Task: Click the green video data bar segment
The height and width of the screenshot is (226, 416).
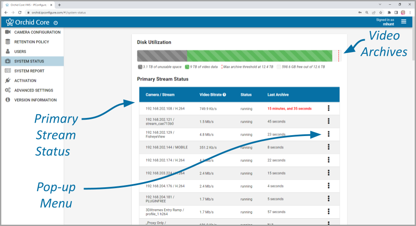Action: (260, 56)
